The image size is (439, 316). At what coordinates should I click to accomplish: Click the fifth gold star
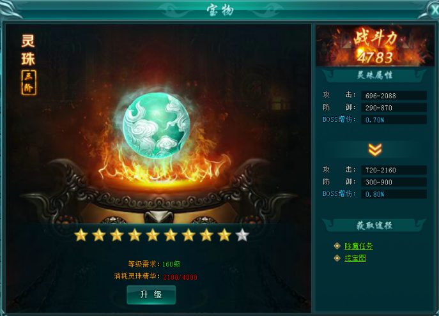153,235
